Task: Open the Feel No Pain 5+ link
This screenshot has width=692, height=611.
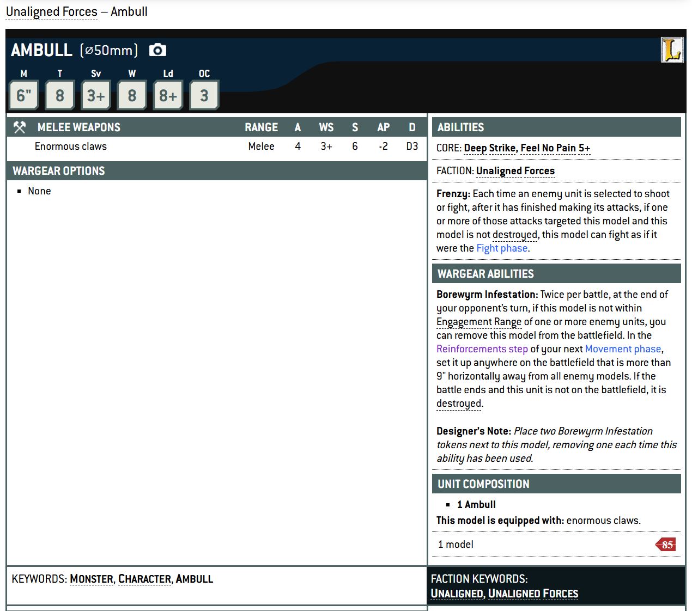Action: click(555, 148)
